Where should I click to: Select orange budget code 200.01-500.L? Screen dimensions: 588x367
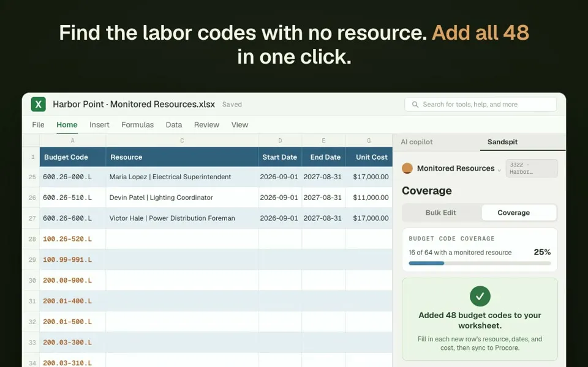point(73,322)
